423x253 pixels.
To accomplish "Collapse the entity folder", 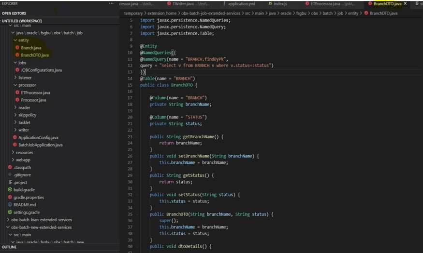I will (15, 40).
